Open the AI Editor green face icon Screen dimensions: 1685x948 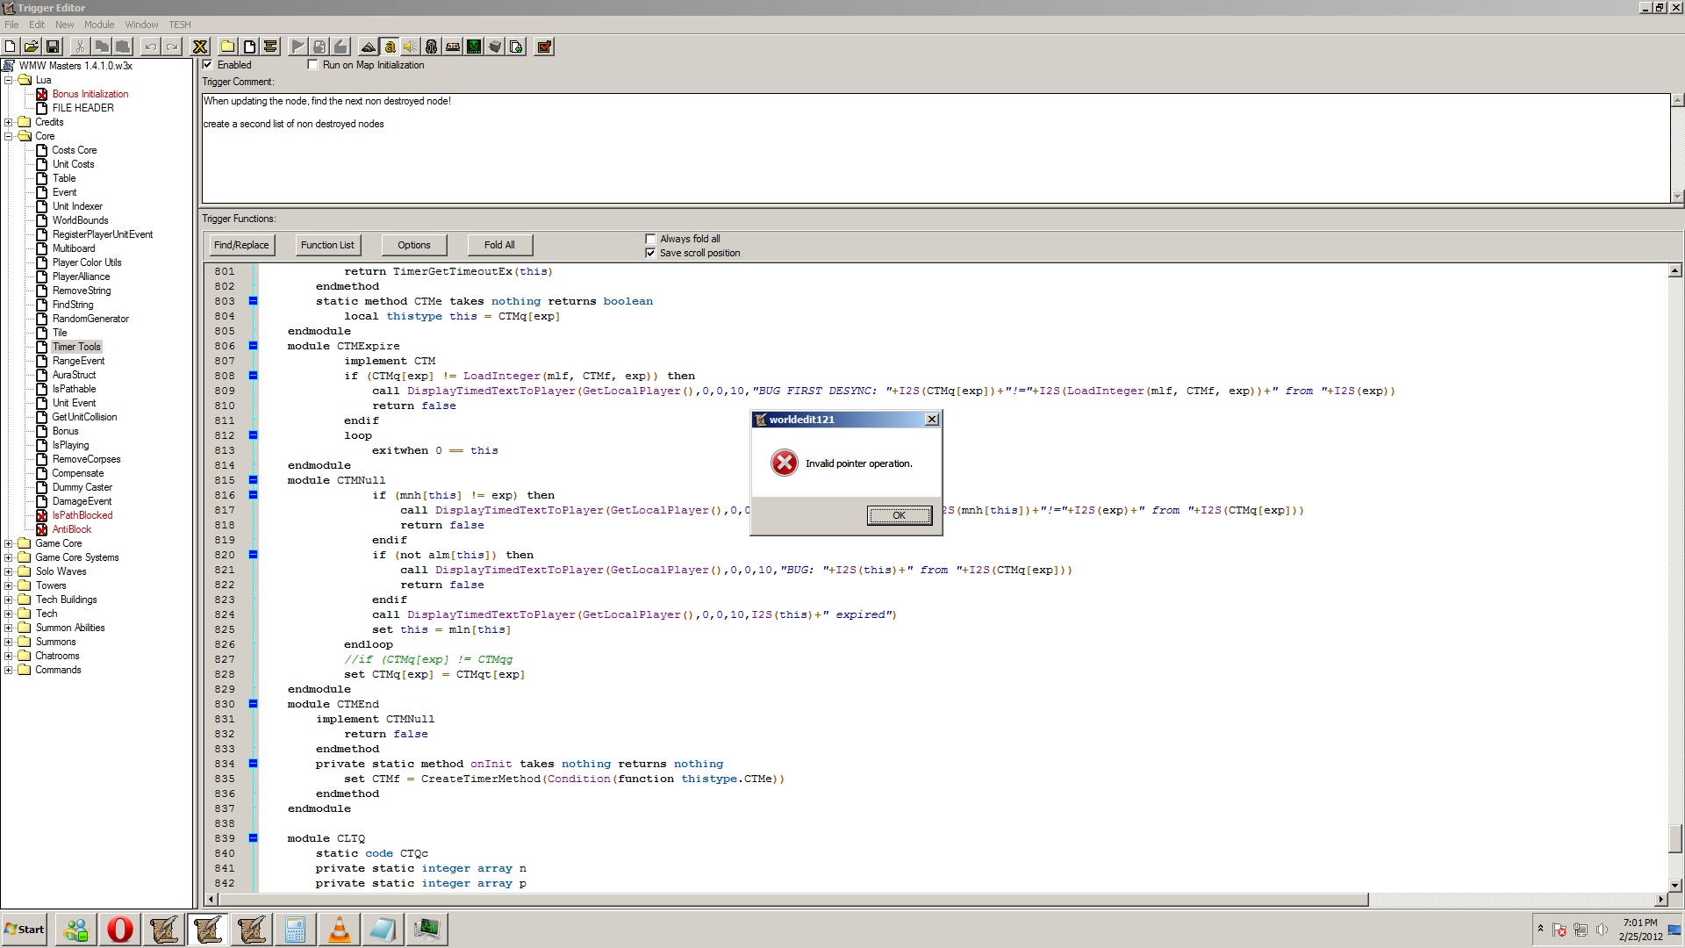click(x=474, y=47)
